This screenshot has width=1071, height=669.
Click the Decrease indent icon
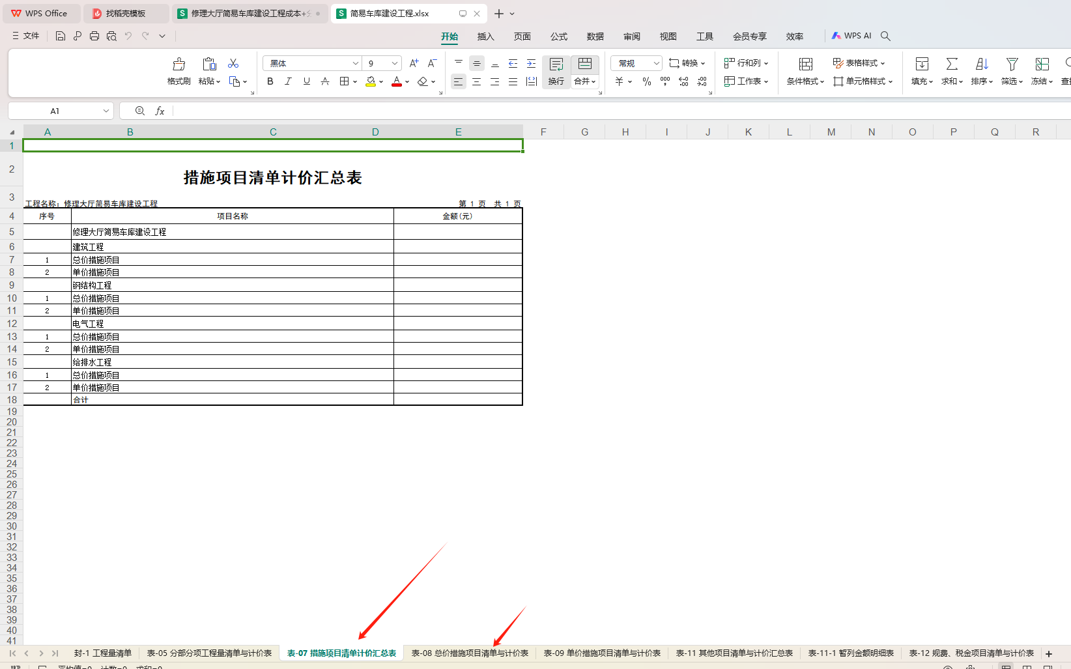513,63
